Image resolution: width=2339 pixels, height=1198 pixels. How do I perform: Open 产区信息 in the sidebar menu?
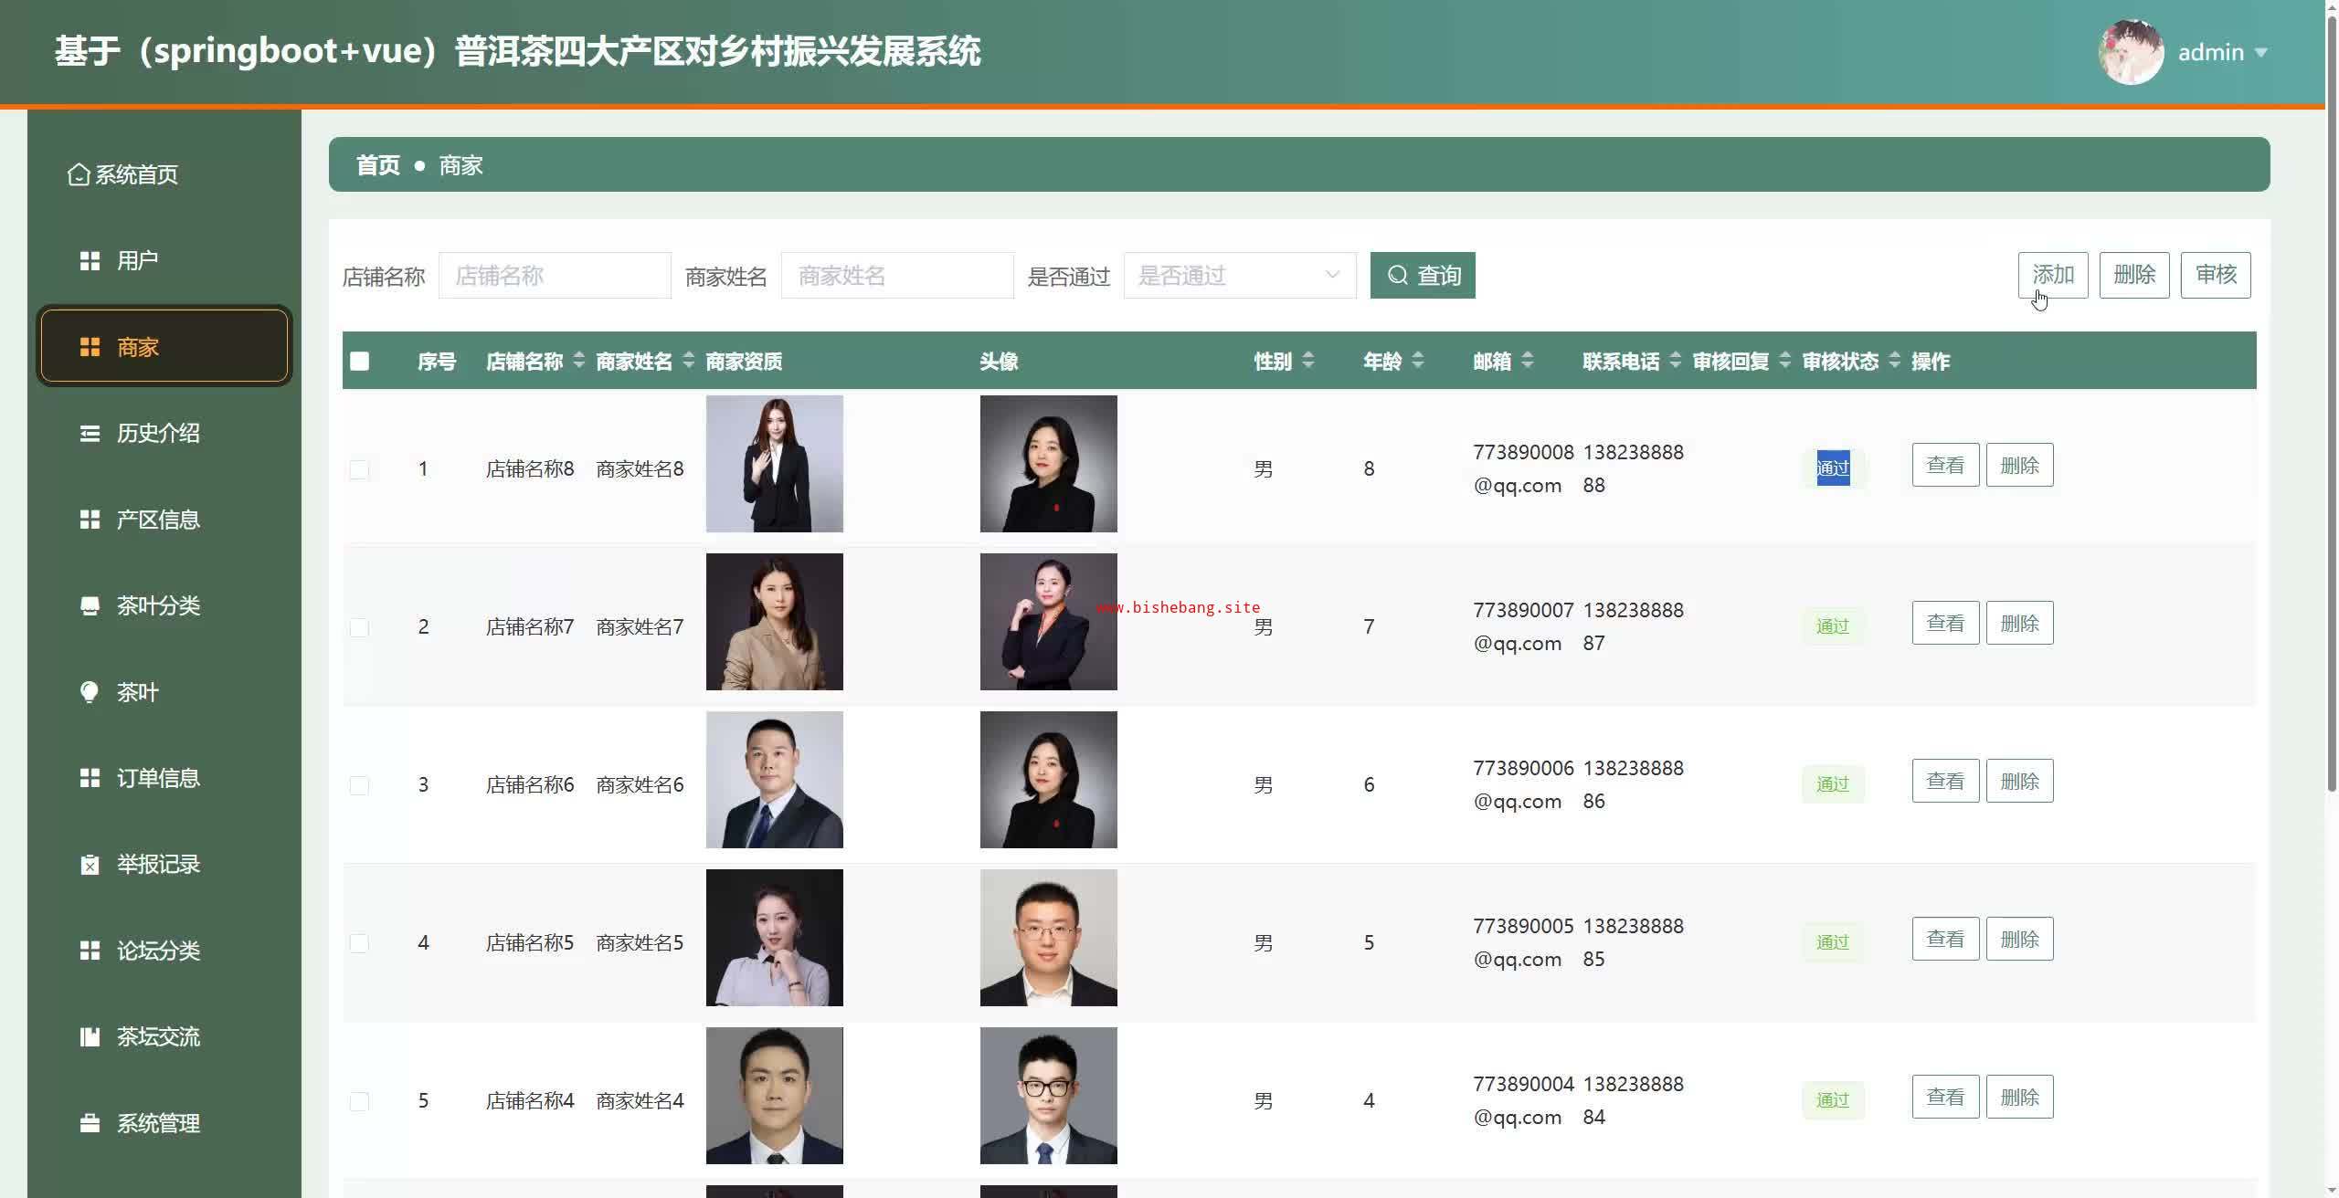(x=157, y=520)
